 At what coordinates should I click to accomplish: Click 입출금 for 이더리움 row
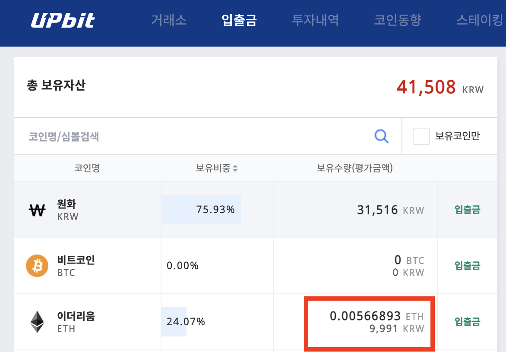pos(467,321)
